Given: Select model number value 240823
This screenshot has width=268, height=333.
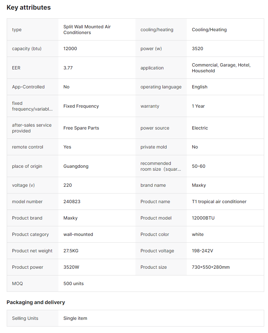Looking at the screenshot, I should pyautogui.click(x=72, y=202).
